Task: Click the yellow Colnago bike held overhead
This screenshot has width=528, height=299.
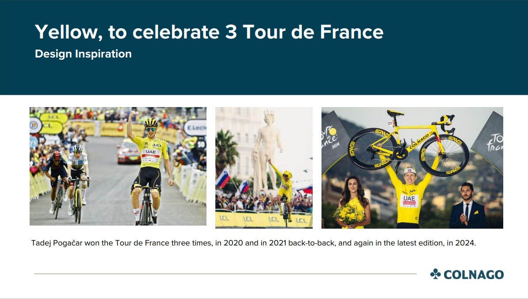Action: pyautogui.click(x=408, y=142)
